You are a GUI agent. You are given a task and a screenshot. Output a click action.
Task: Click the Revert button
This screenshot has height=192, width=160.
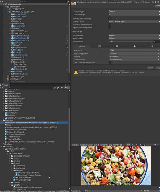[150, 68]
